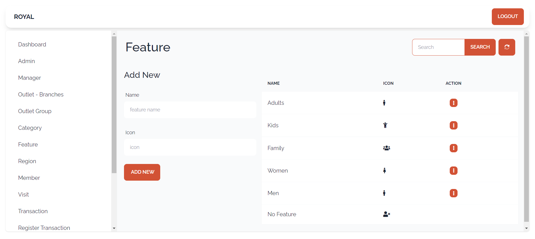
Task: Open the action menu for Family row
Action: (453, 148)
